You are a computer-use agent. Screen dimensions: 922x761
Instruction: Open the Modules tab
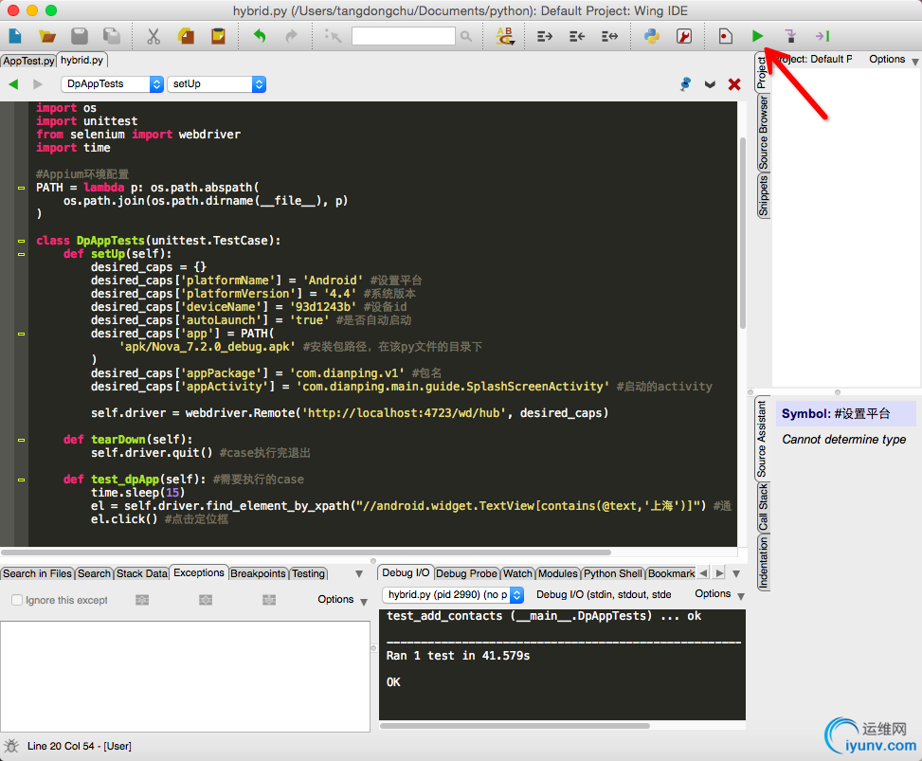pyautogui.click(x=558, y=573)
